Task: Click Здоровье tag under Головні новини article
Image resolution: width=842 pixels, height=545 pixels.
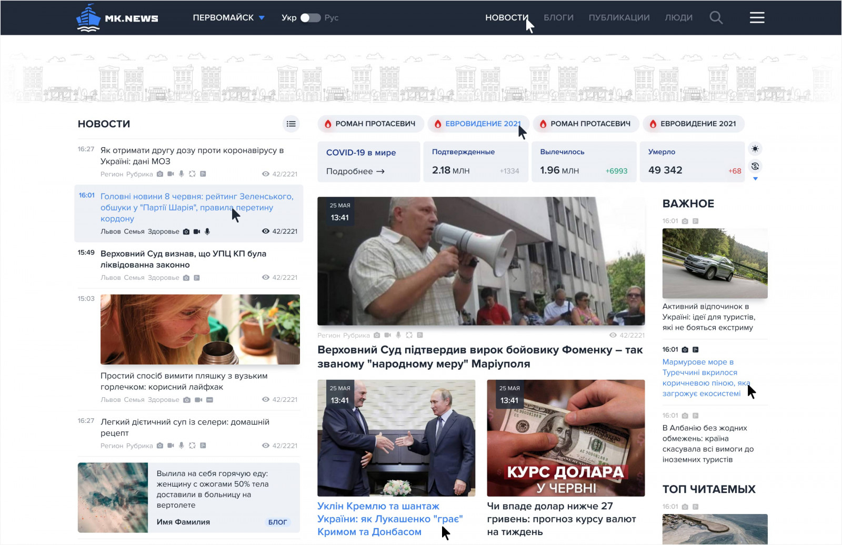Action: point(164,231)
